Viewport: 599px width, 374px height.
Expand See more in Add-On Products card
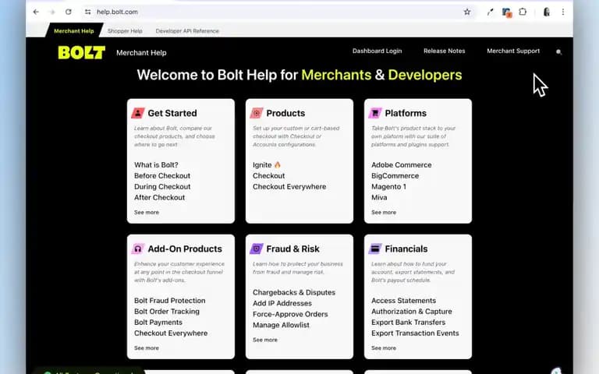147,348
